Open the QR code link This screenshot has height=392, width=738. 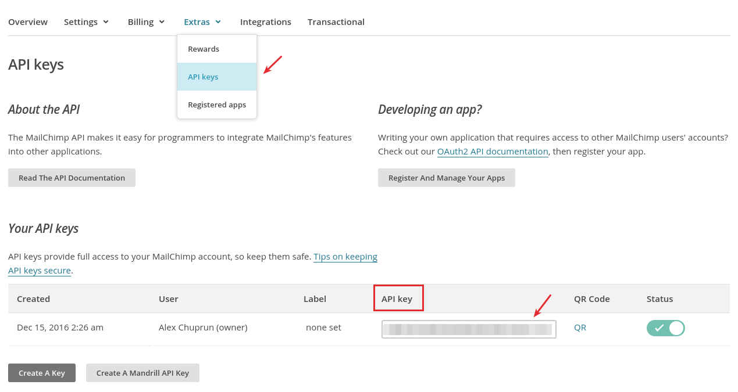tap(580, 328)
